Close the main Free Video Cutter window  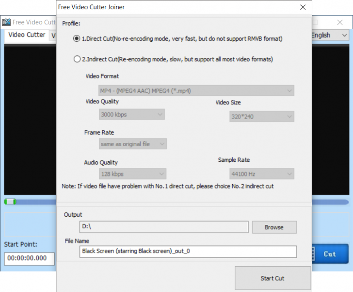(x=340, y=22)
